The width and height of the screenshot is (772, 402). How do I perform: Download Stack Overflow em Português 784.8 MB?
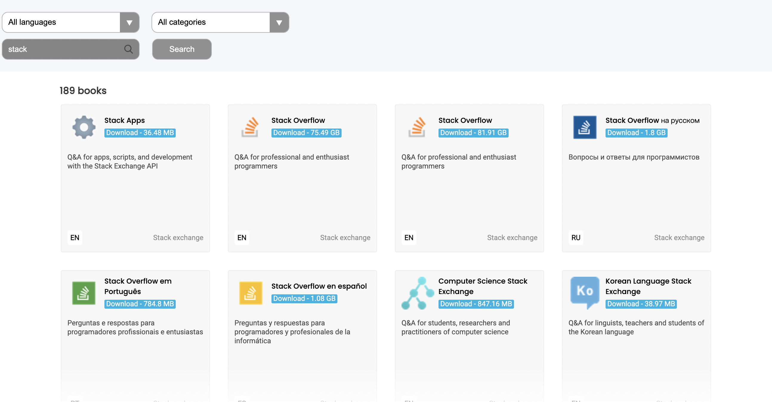(140, 304)
